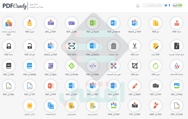This screenshot has height=119, width=188.
Task: Open the header and footer tool icon
Action: pyautogui.click(x=30, y=106)
